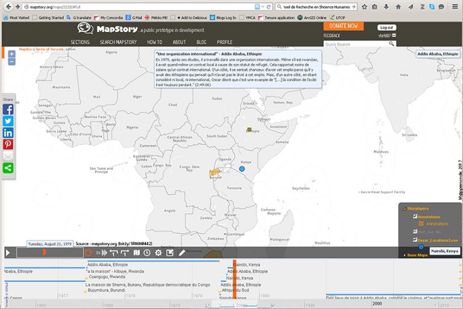This screenshot has width=463, height=309.
Task: Expand the Base Maps group
Action: pyautogui.click(x=404, y=255)
